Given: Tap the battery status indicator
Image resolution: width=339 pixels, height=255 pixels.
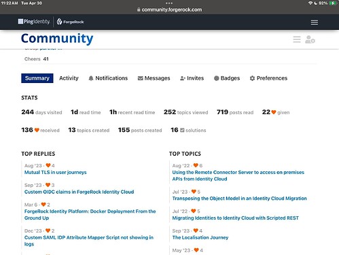Looking at the screenshot, I should (x=334, y=3).
